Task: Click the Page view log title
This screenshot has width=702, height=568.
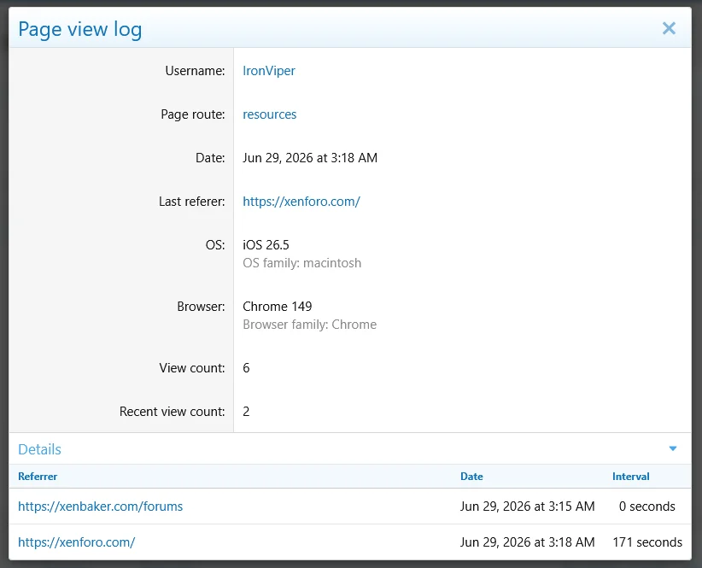Action: click(79, 30)
